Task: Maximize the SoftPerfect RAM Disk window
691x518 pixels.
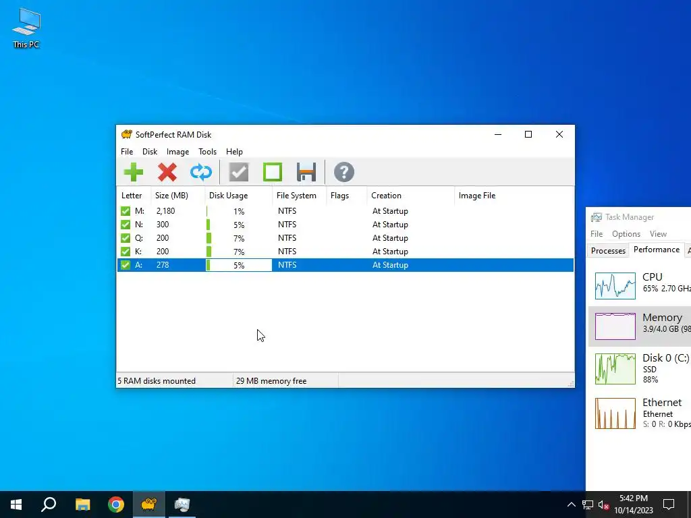Action: pyautogui.click(x=528, y=134)
